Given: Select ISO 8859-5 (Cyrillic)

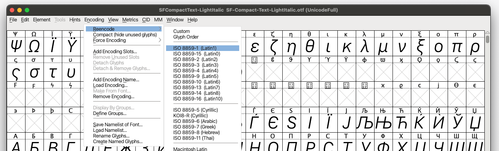Looking at the screenshot, I should click(x=202, y=110).
